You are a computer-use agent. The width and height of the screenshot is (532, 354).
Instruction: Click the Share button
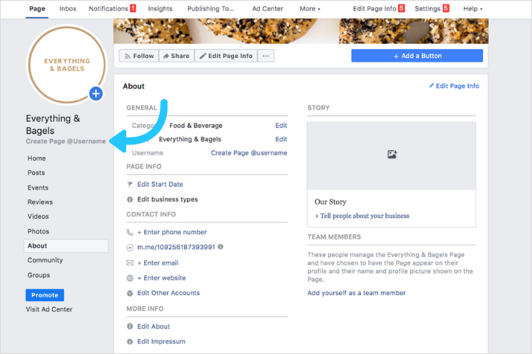click(177, 56)
